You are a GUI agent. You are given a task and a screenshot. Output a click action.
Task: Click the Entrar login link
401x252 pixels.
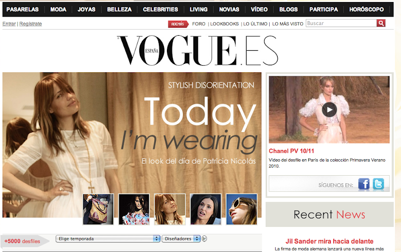pyautogui.click(x=9, y=24)
